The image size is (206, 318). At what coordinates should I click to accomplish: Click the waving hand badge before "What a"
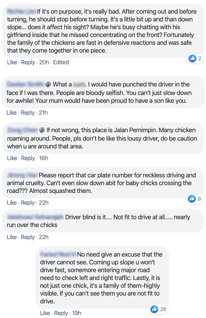pyautogui.click(x=48, y=84)
